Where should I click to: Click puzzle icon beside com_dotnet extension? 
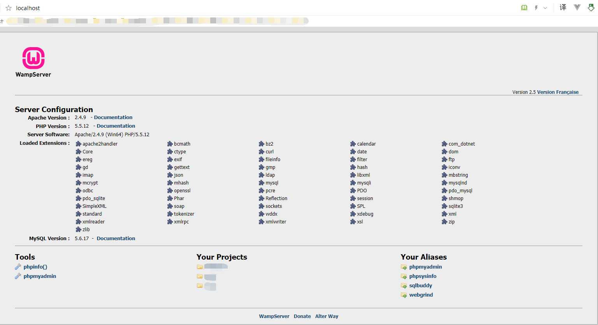[445, 144]
